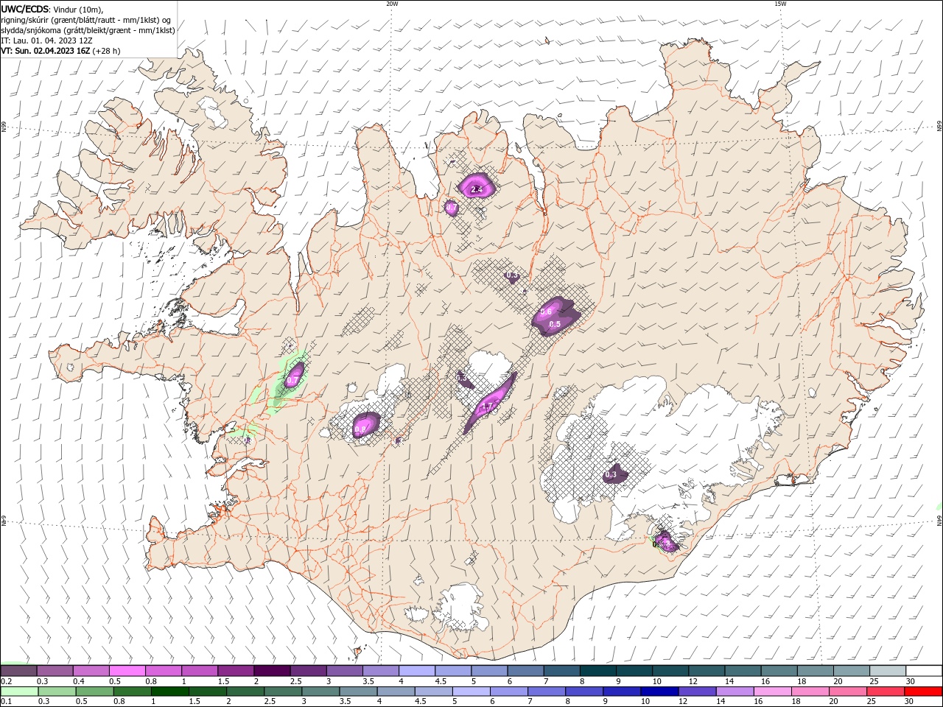Select lower legend dark green swatch between 1 and 1.5
Image resolution: width=943 pixels, height=707 pixels.
pyautogui.click(x=170, y=692)
